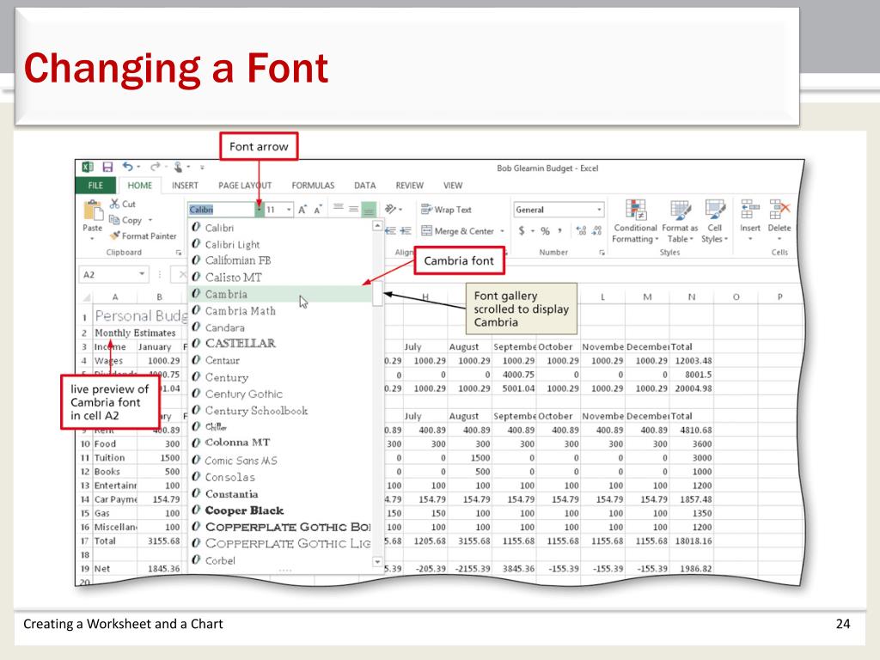Screen dimensions: 880x660
Task: Click the Cut scissors icon
Action: coord(115,204)
